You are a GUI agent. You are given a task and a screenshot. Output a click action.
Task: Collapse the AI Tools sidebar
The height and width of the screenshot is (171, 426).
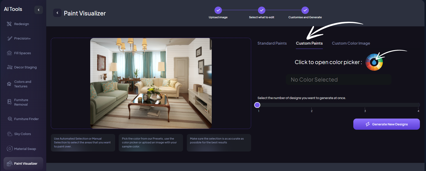click(x=39, y=10)
